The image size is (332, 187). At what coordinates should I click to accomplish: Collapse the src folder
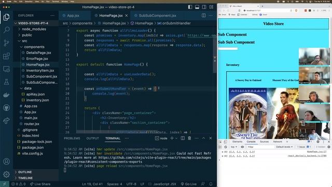click(36, 41)
